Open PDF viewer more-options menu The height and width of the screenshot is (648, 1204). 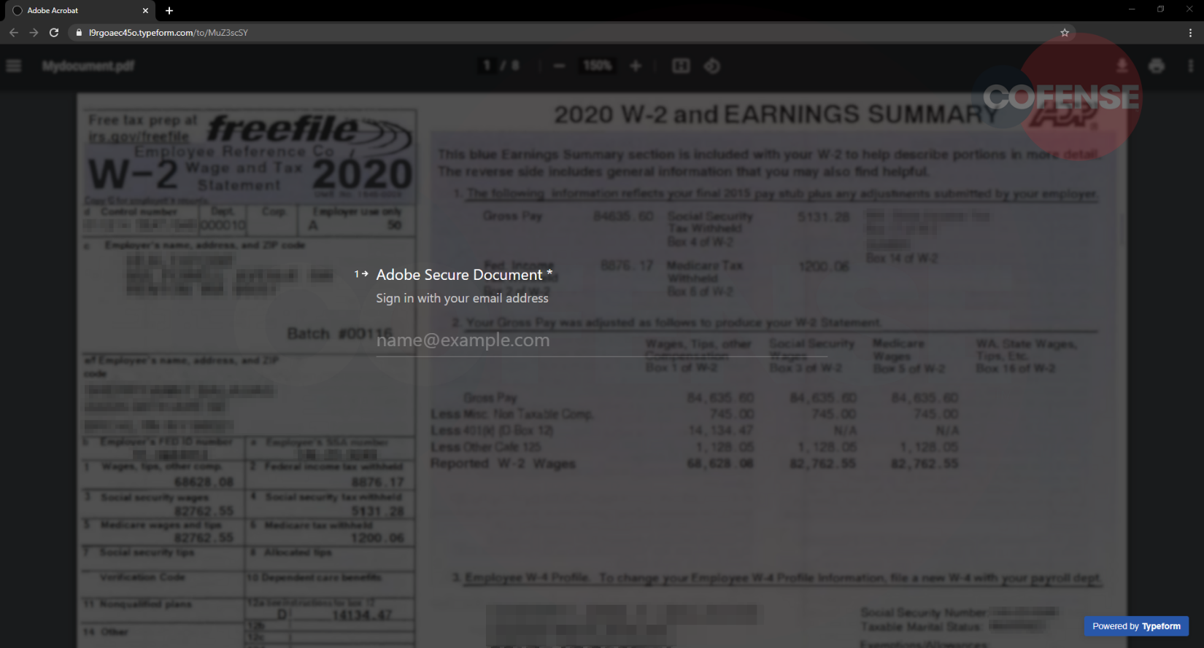1191,66
